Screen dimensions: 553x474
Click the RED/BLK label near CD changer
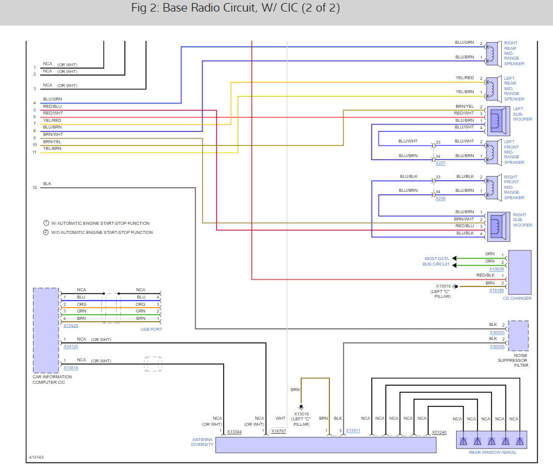[x=486, y=275]
